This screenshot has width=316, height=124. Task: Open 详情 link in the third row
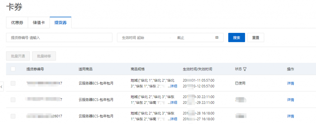[x=290, y=116]
